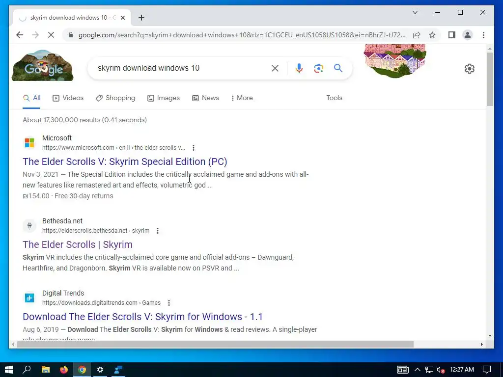Switch to Shopping results

[x=115, y=98]
